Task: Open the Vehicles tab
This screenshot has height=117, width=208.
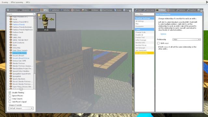Action: (x=65, y=10)
